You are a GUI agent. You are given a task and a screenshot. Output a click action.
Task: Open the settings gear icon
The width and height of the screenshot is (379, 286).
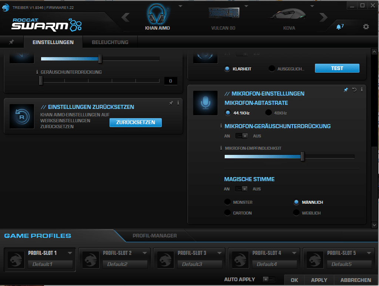(x=366, y=27)
